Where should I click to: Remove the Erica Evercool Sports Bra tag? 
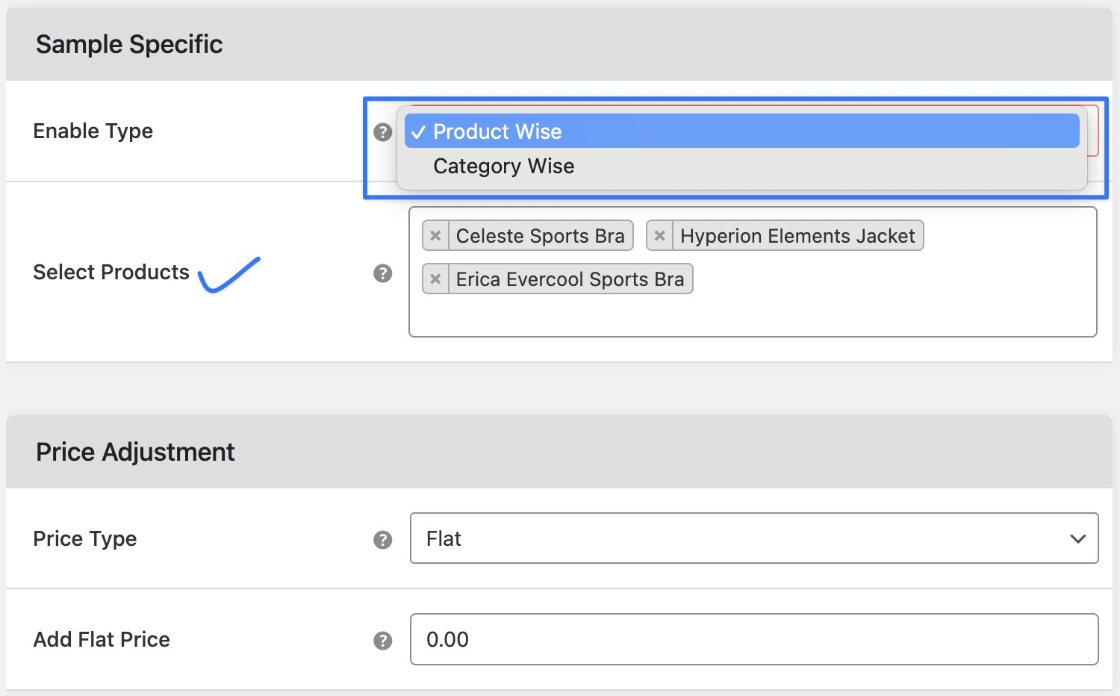435,279
